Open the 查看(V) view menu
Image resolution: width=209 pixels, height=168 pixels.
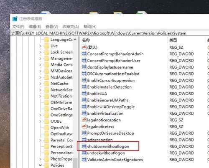[52, 27]
